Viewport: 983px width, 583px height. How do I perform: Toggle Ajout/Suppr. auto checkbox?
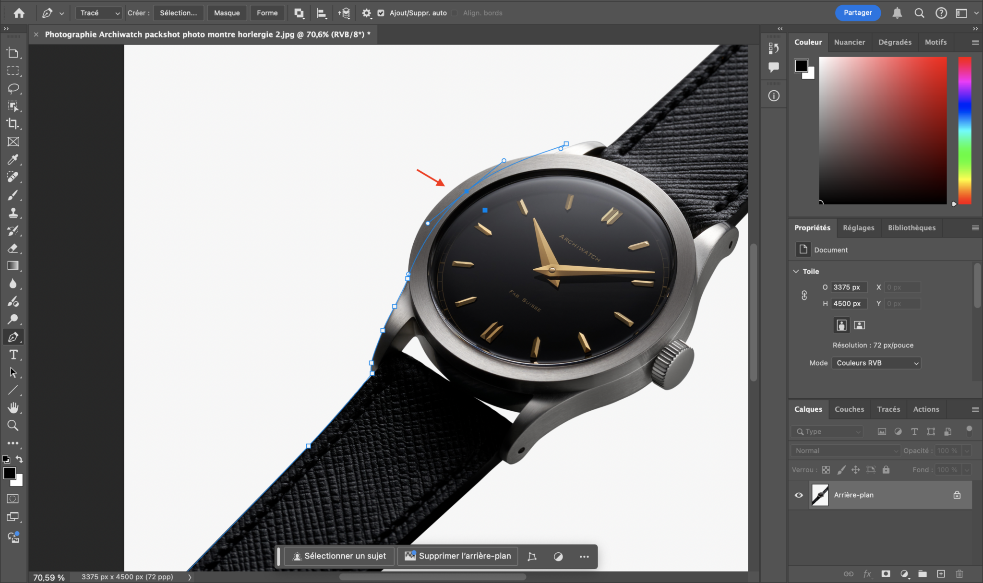point(381,13)
